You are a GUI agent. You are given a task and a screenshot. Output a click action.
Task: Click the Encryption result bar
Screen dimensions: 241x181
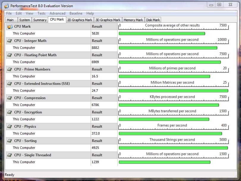pos(164,119)
